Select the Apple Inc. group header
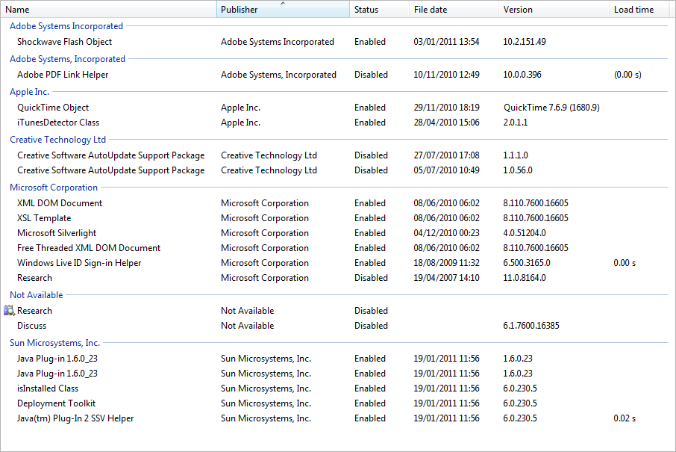676x452 pixels. click(x=30, y=92)
